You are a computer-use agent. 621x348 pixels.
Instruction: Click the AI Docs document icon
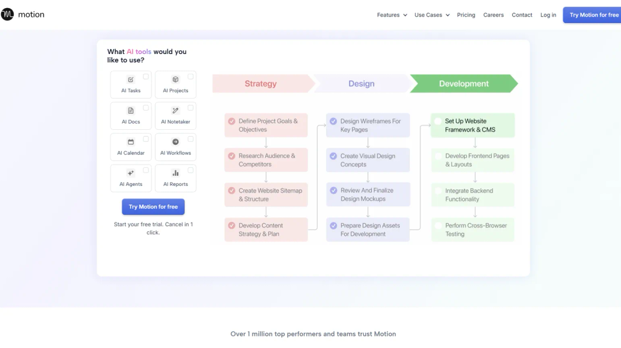[130, 111]
